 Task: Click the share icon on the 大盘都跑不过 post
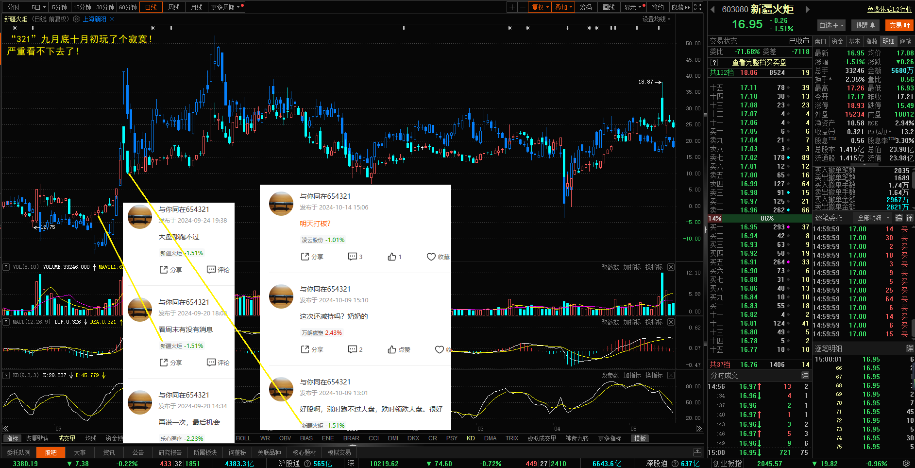164,270
